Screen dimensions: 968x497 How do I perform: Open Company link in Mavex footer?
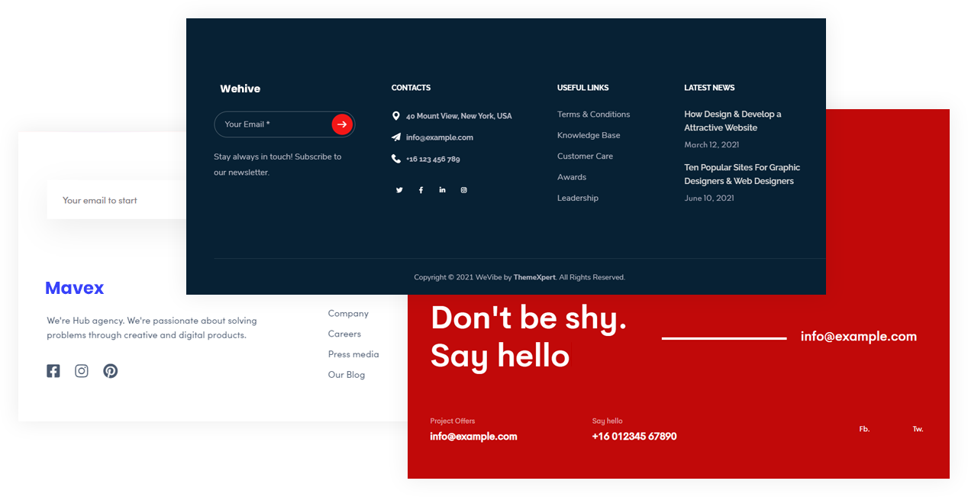point(348,314)
